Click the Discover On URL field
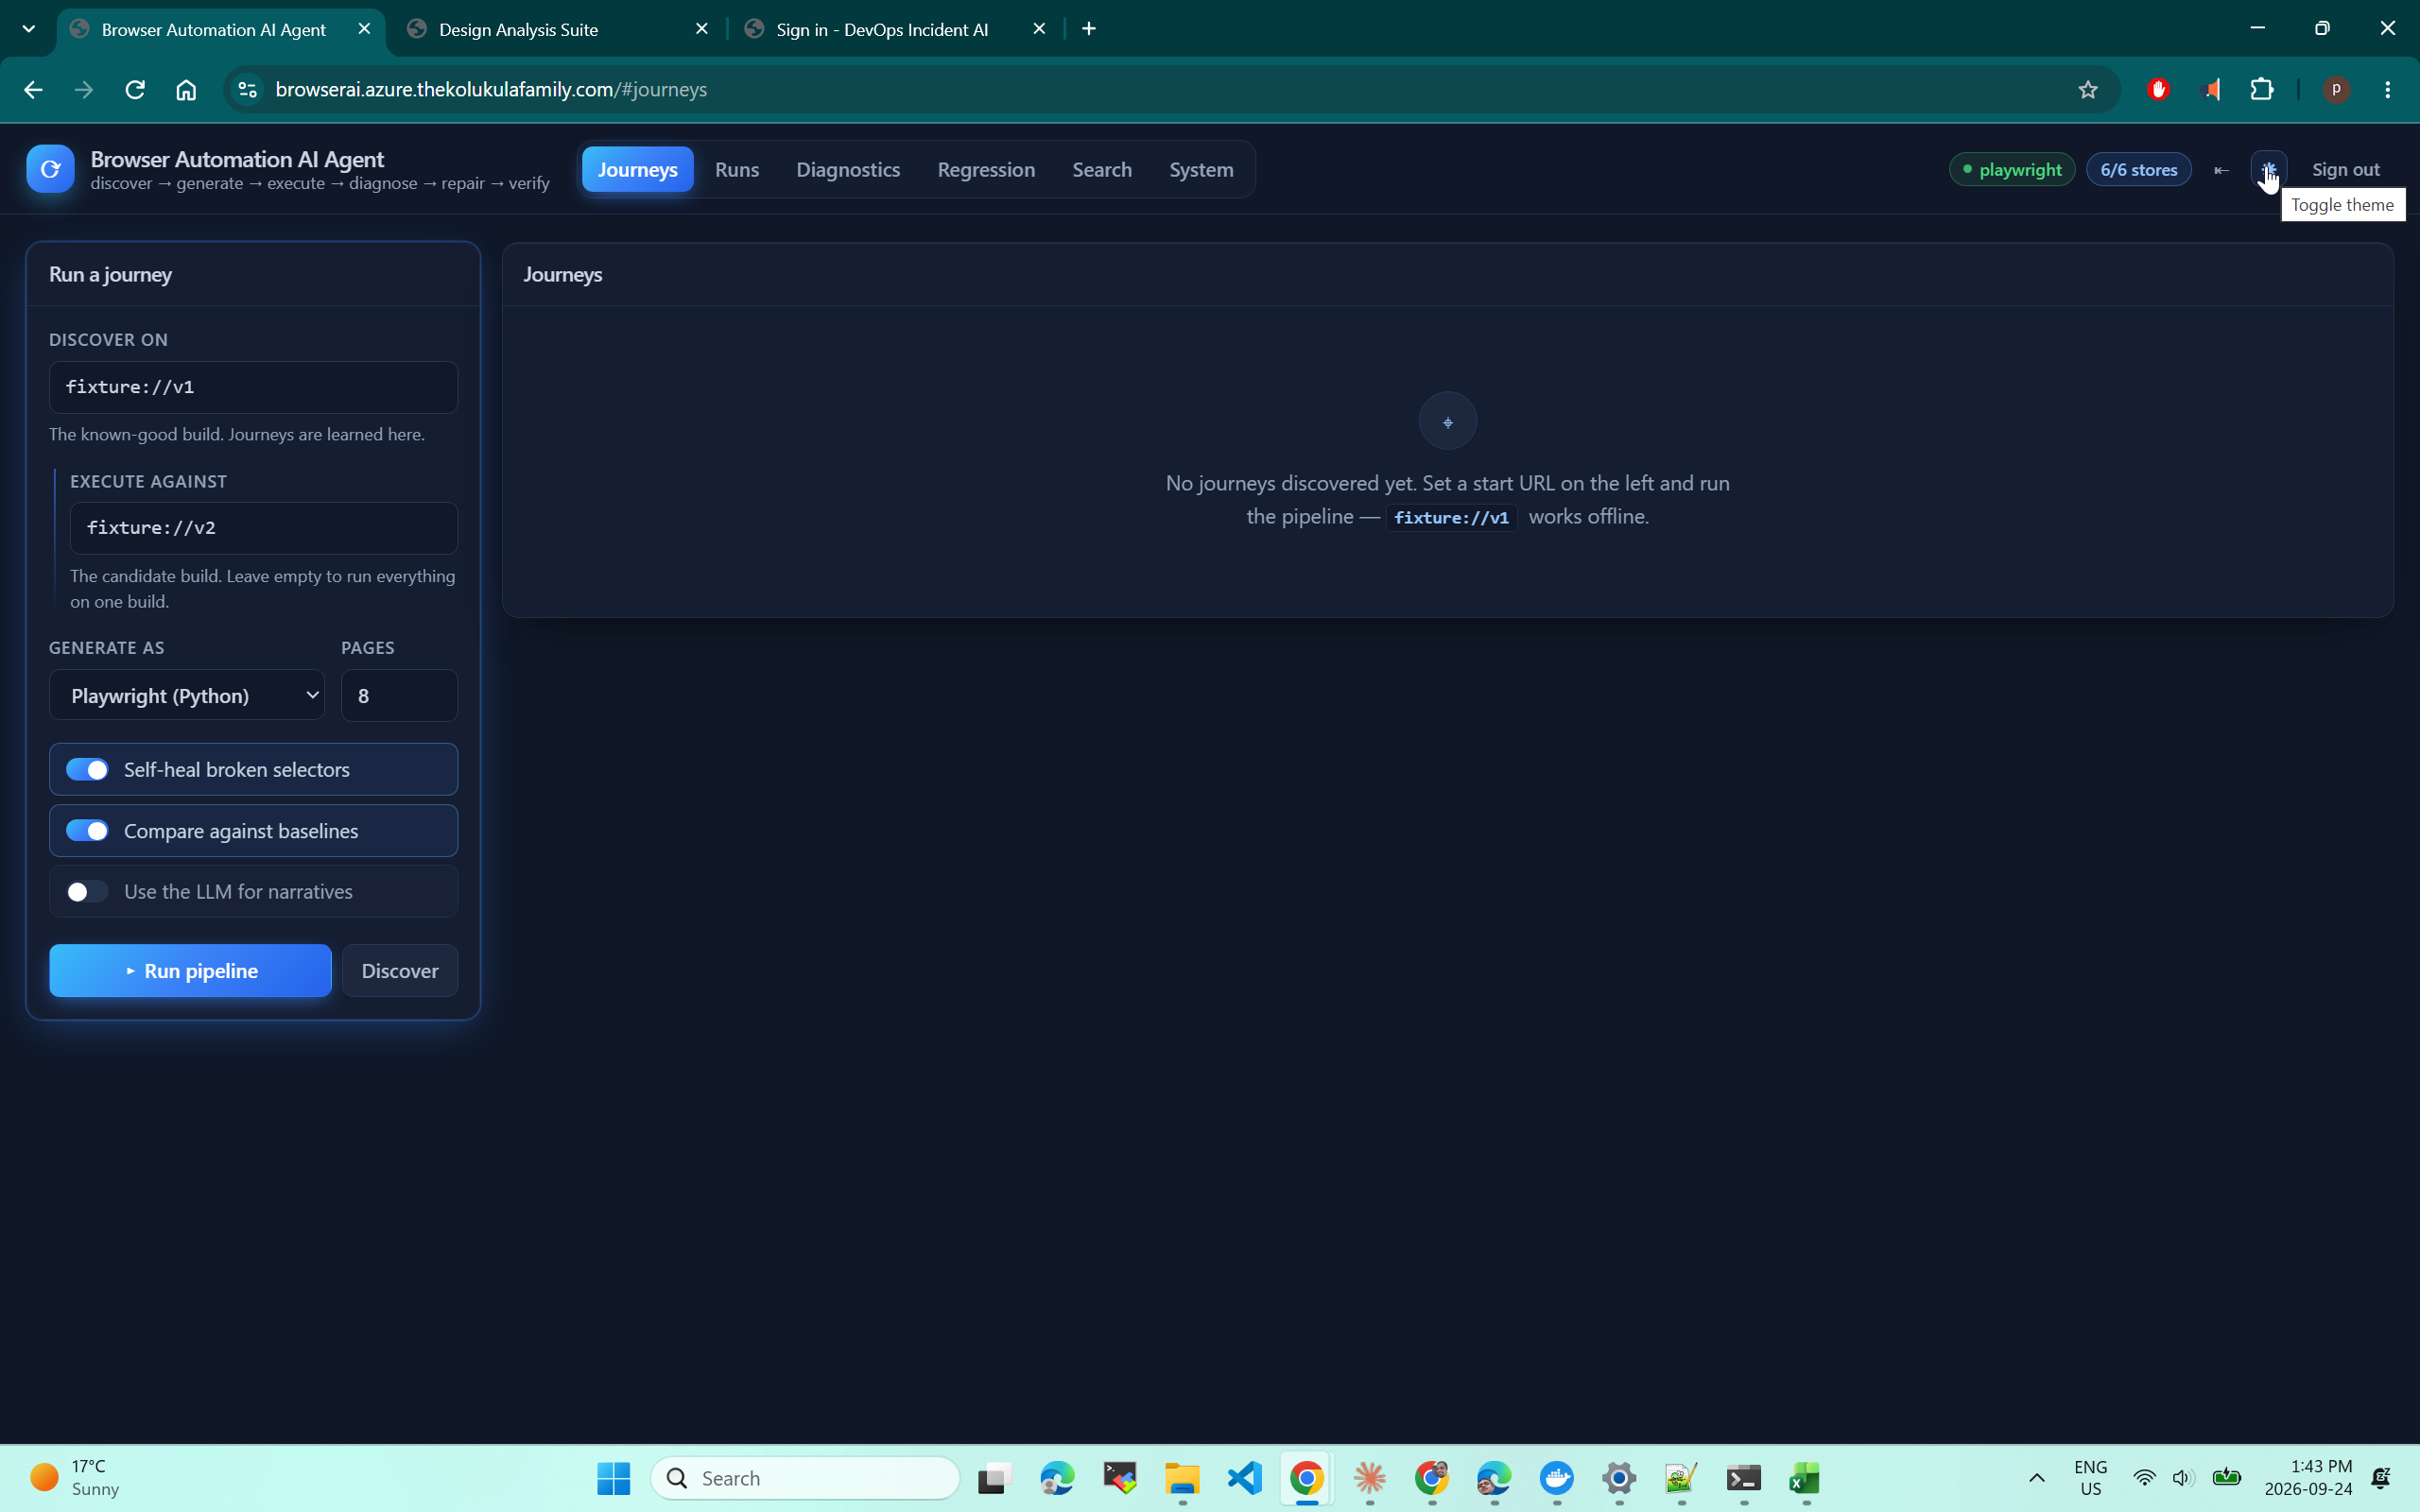The width and height of the screenshot is (2420, 1512). [x=253, y=387]
